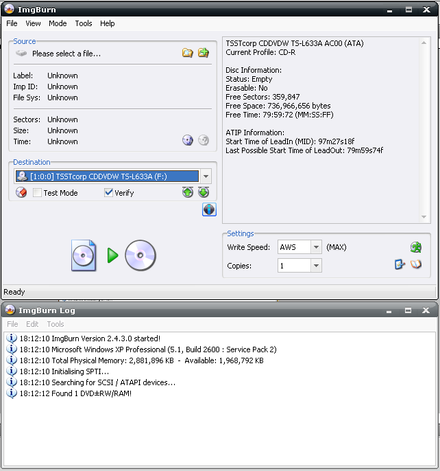Image resolution: width=440 pixels, height=471 pixels.
Task: Click info icon of Found 1 DVD±RW/RAM entry
Action: [x=12, y=393]
